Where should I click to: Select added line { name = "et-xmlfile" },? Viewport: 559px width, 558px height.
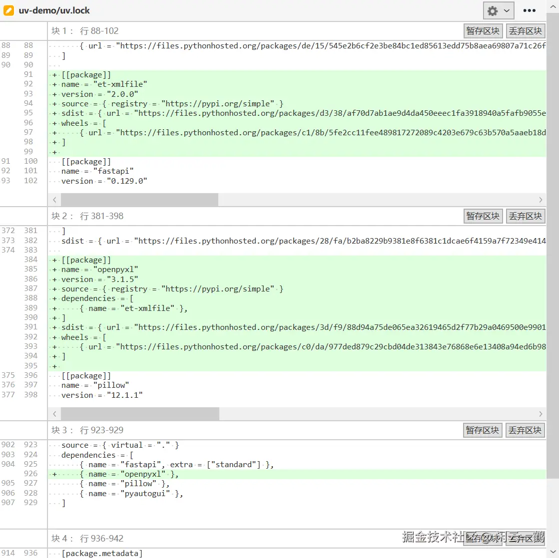tap(297, 308)
